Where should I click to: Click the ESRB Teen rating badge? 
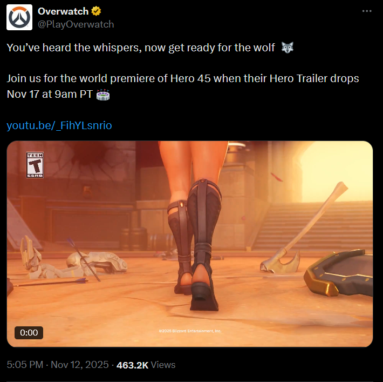(35, 165)
